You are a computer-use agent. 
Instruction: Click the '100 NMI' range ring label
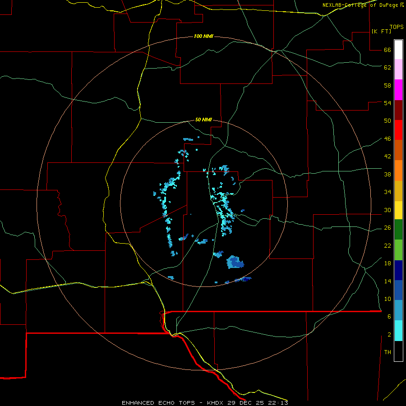pos(203,36)
